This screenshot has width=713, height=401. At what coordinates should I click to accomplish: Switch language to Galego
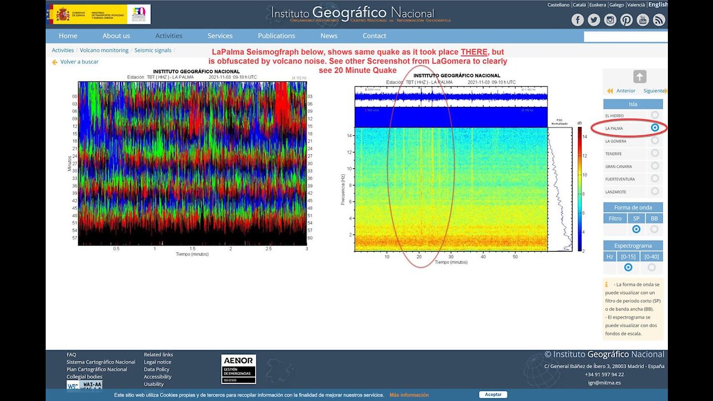617,5
